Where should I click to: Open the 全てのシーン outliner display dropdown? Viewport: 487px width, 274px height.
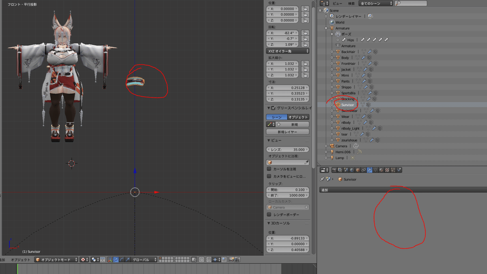[375, 3]
